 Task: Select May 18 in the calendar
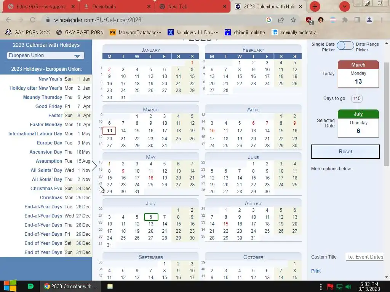point(151,178)
